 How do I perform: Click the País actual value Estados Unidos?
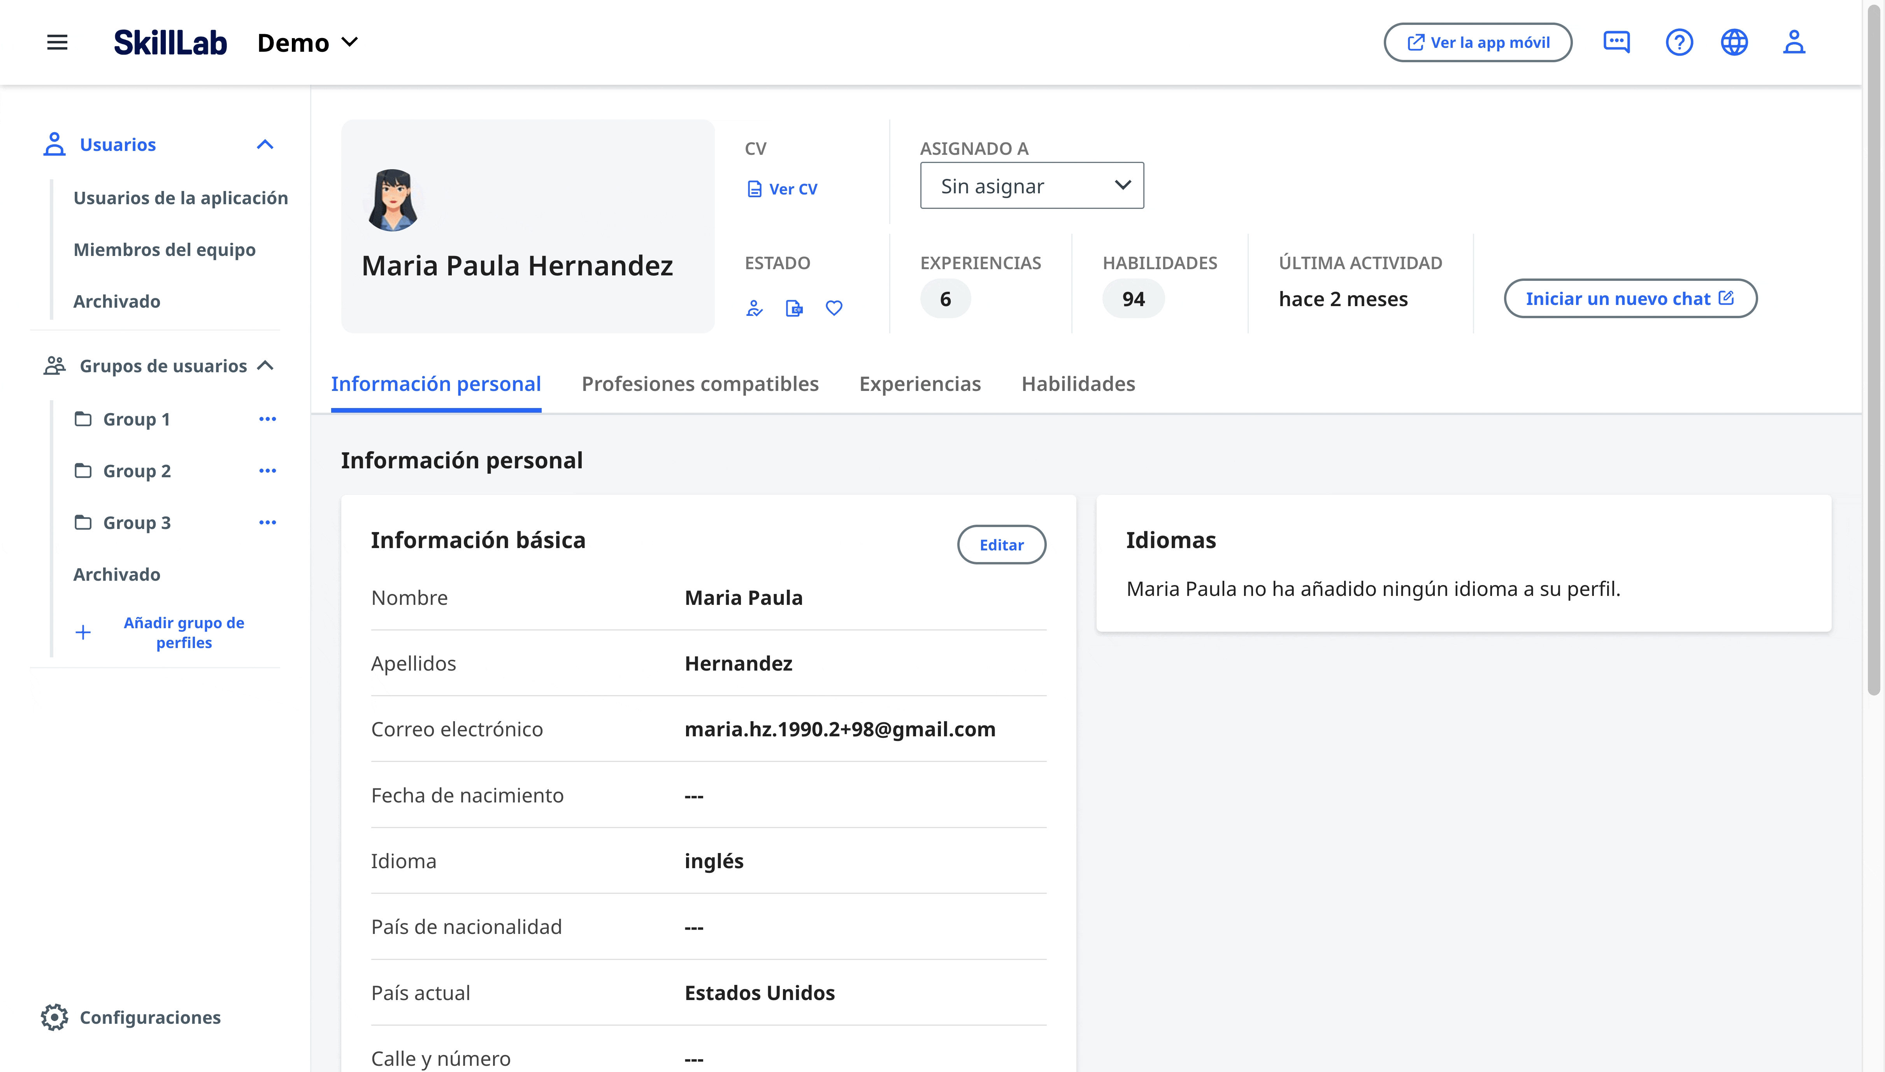(760, 993)
